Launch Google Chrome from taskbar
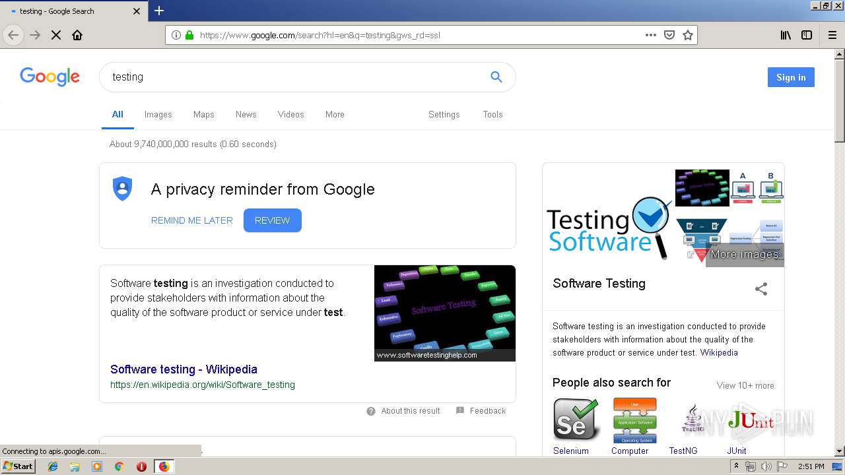Viewport: 845px width, 475px height. pyautogui.click(x=119, y=466)
